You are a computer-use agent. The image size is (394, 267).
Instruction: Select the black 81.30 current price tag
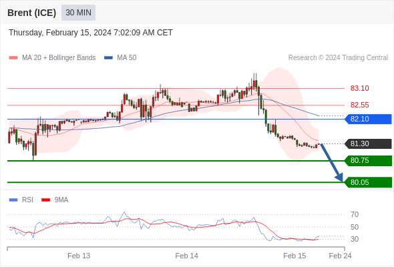(x=368, y=144)
